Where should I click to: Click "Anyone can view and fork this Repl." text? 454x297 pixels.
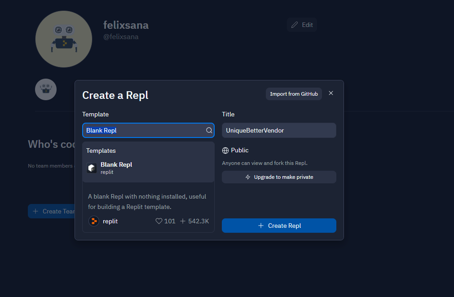pos(264,163)
